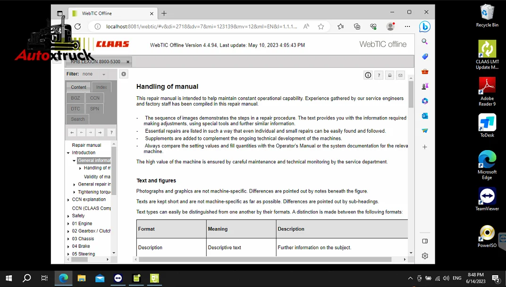The width and height of the screenshot is (506, 287).
Task: Expand the Handling of manual node
Action: [x=80, y=168]
